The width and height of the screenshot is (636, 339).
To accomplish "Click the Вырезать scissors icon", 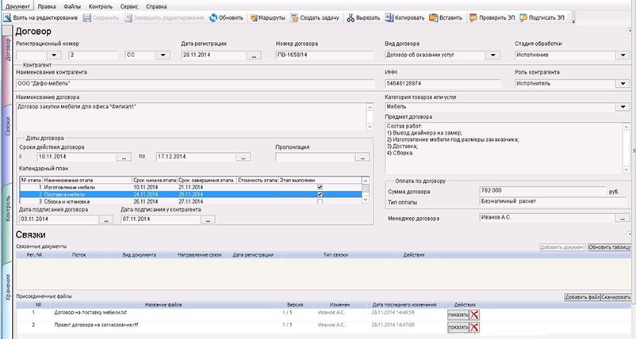I will click(x=351, y=17).
